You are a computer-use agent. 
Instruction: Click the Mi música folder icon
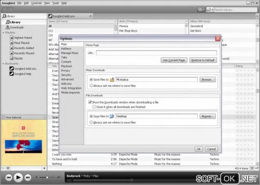[x=112, y=80]
